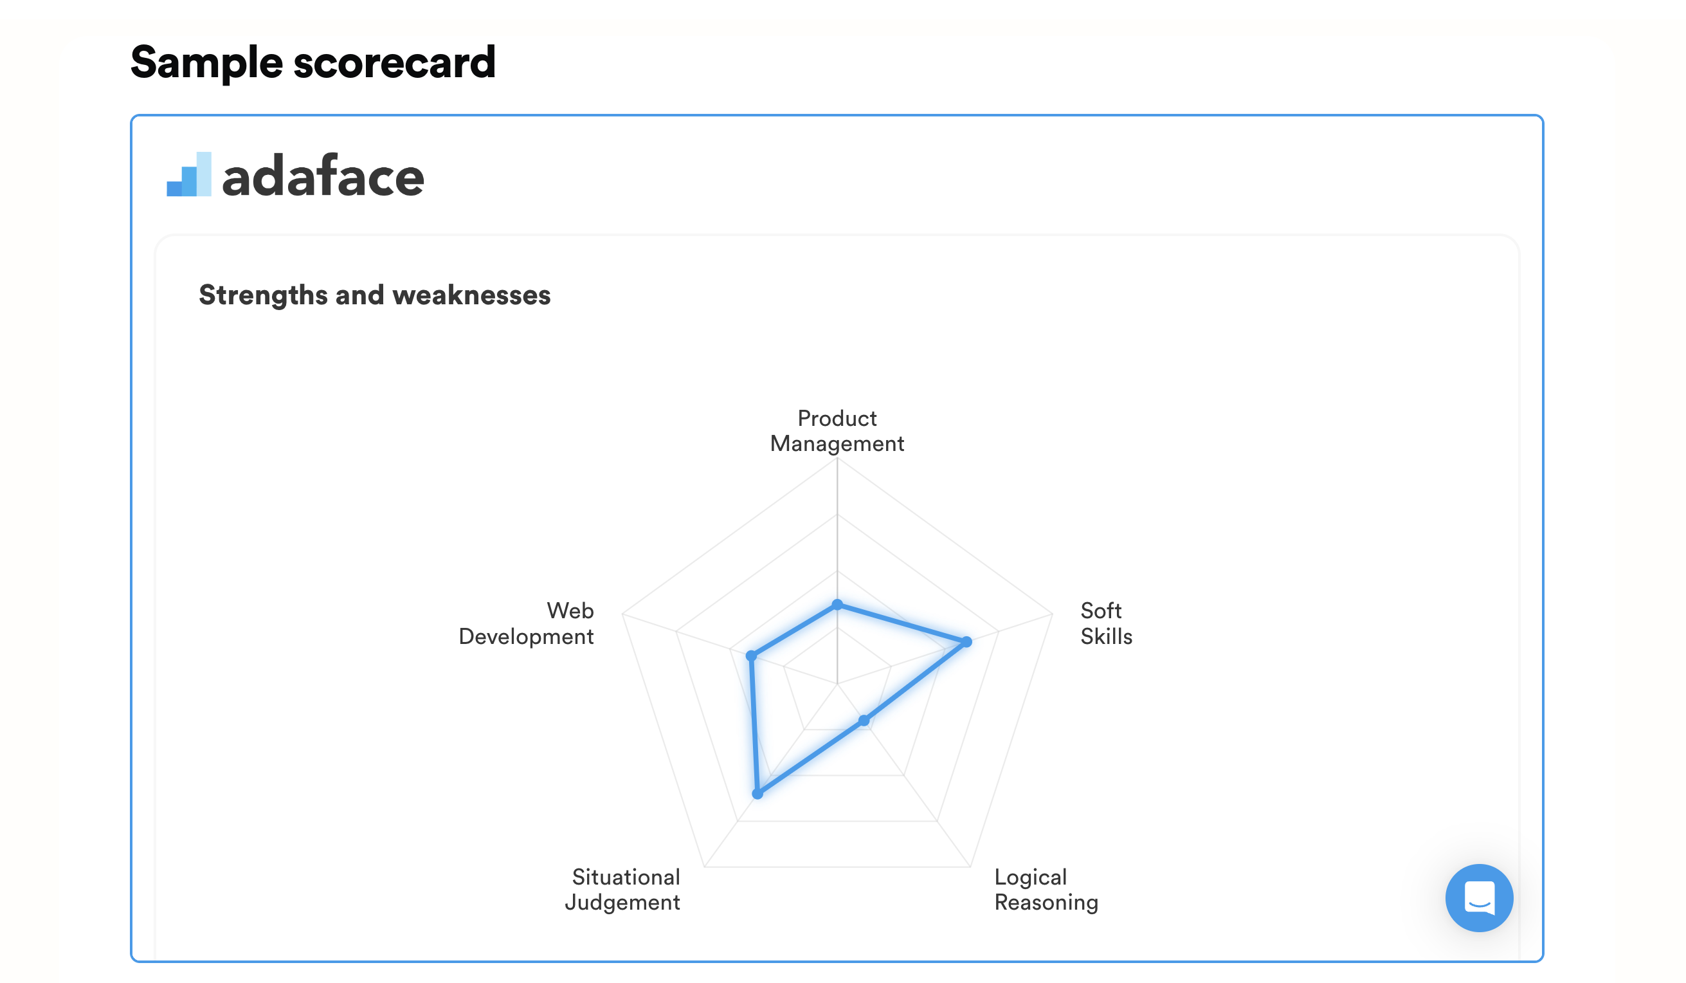The width and height of the screenshot is (1686, 983).
Task: Select the Web Development data point
Action: click(750, 656)
